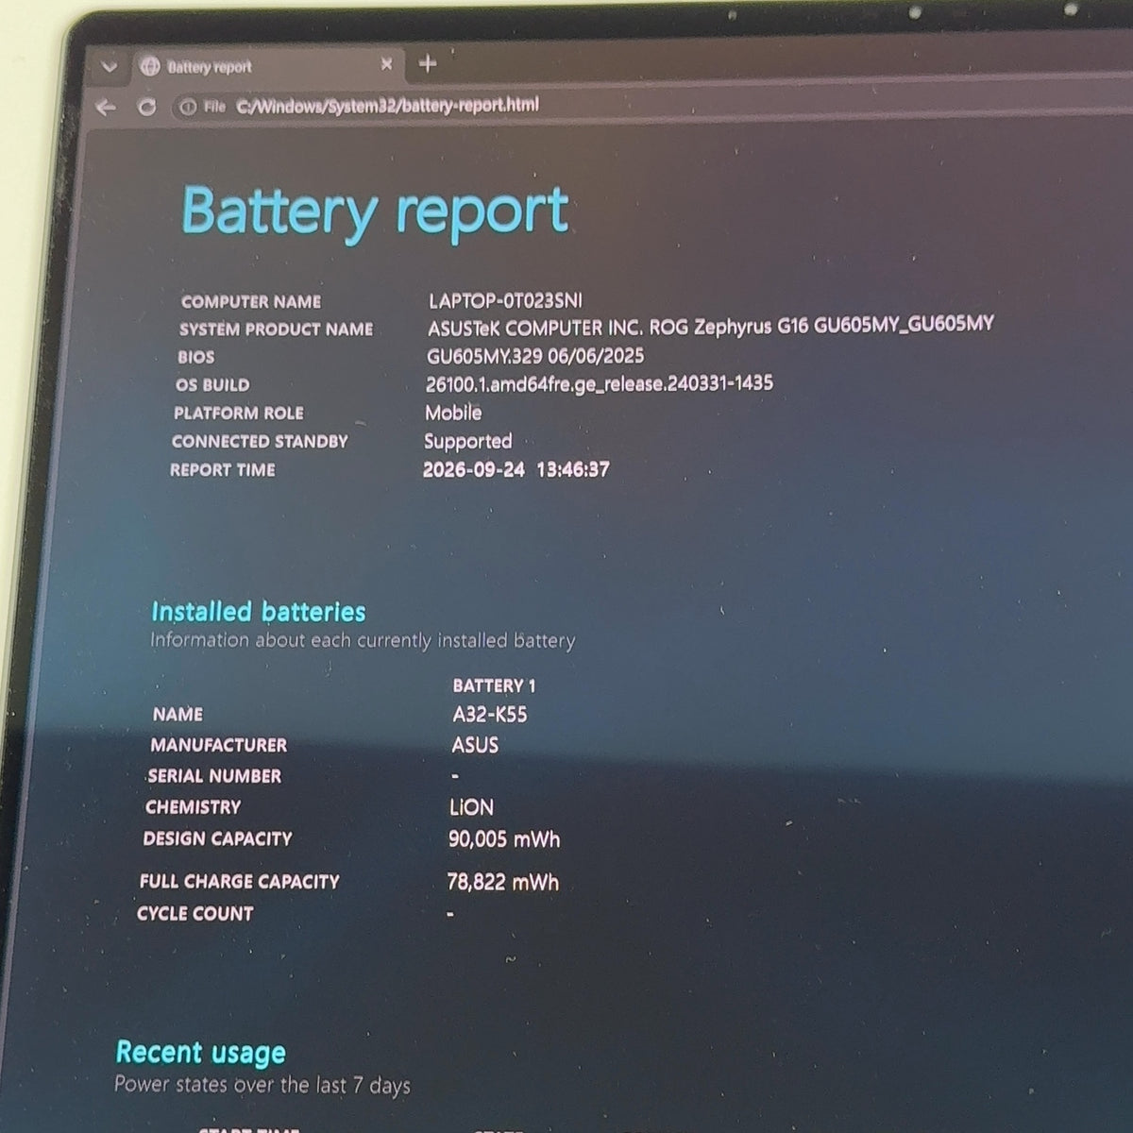Reload the page with the refresh icon

pyautogui.click(x=147, y=107)
